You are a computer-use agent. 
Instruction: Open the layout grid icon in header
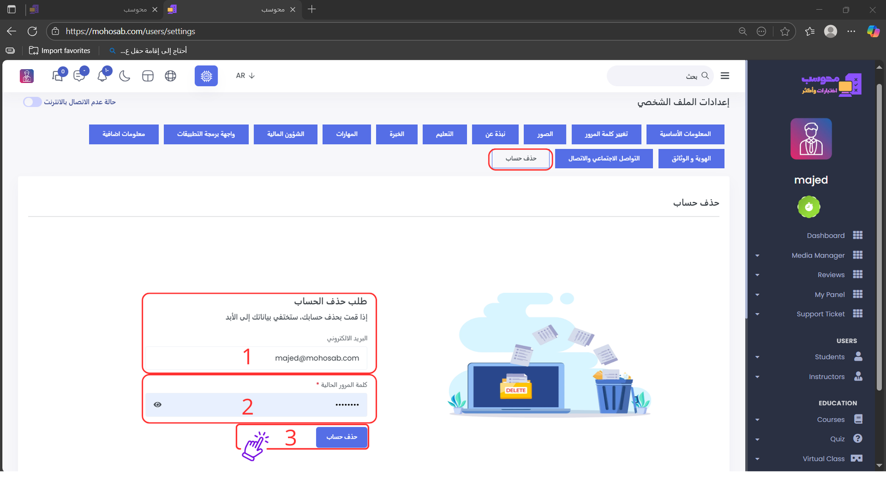point(148,76)
